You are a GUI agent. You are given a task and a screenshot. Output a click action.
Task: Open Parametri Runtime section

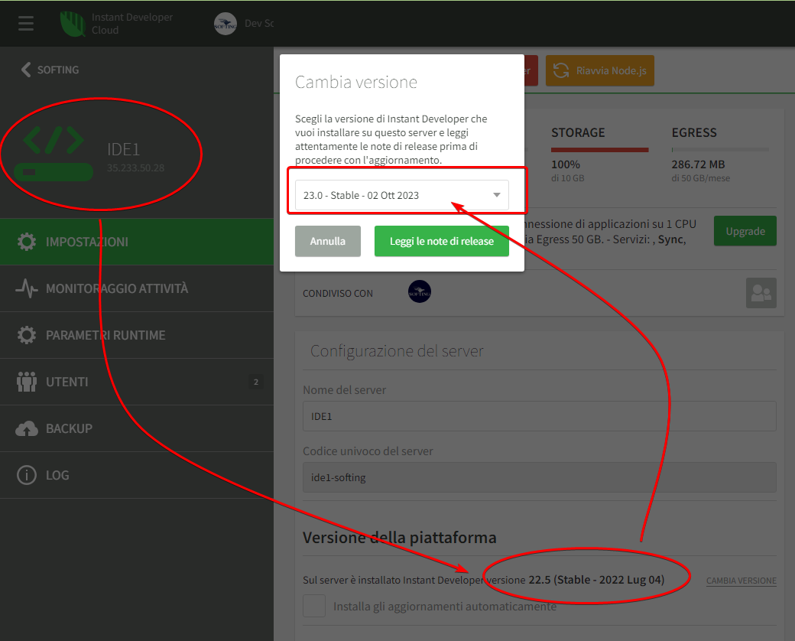(x=105, y=335)
